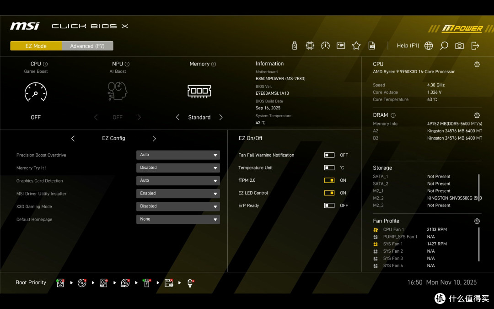Click the info card icon beside the star
494x309 pixels.
(341, 46)
